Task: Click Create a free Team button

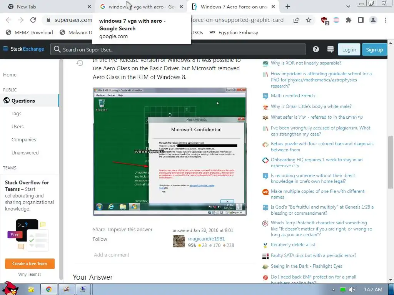Action: [30, 264]
